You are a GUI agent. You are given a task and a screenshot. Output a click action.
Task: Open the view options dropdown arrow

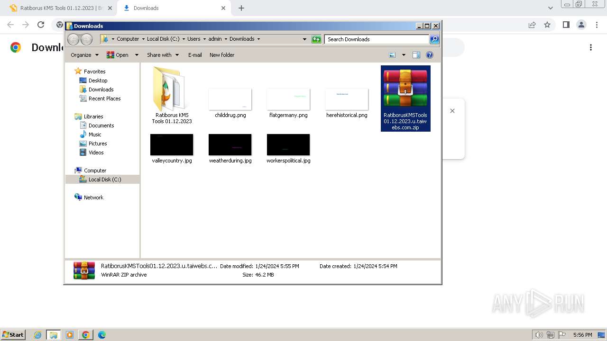pyautogui.click(x=404, y=55)
